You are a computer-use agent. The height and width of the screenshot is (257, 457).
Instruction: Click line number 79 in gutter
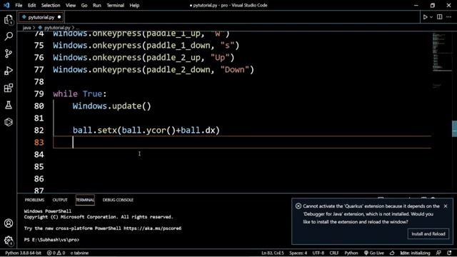click(39, 94)
